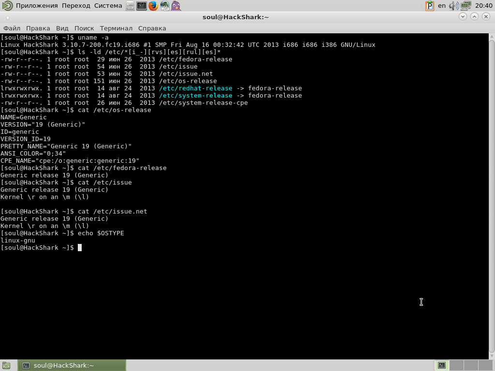Click the '/etc/issue.net' listing entry
The image size is (495, 371).
click(x=186, y=74)
